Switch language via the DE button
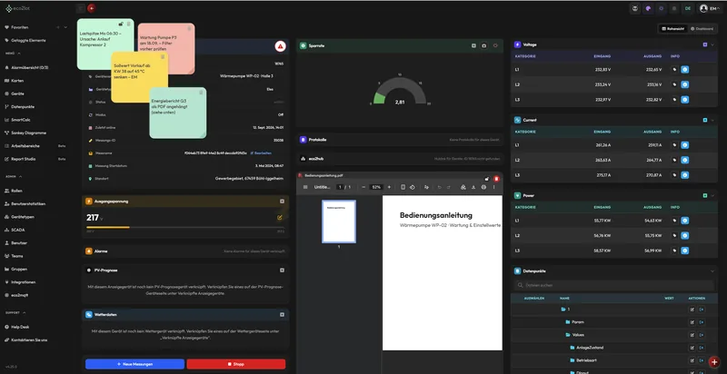Viewport: 727px width, 374px height. (x=688, y=8)
